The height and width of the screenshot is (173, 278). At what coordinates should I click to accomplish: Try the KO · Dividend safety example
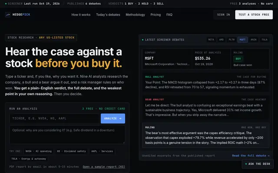click(71, 151)
